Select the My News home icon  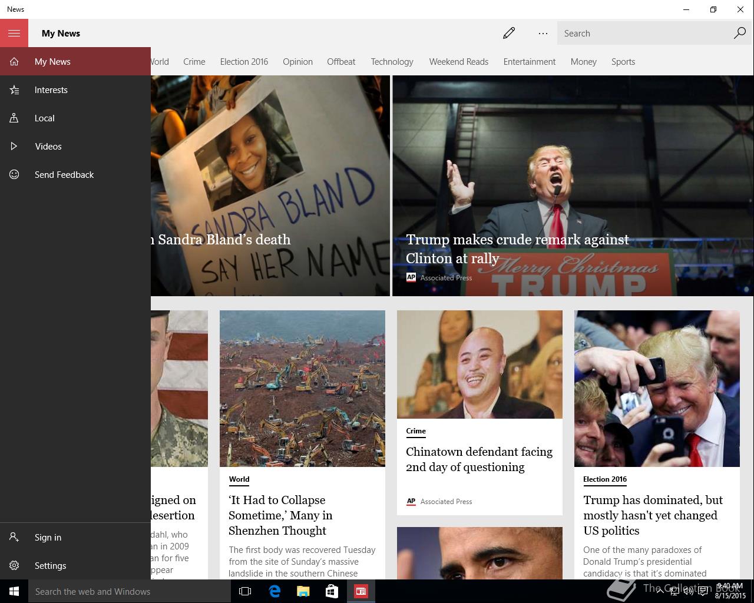point(14,61)
